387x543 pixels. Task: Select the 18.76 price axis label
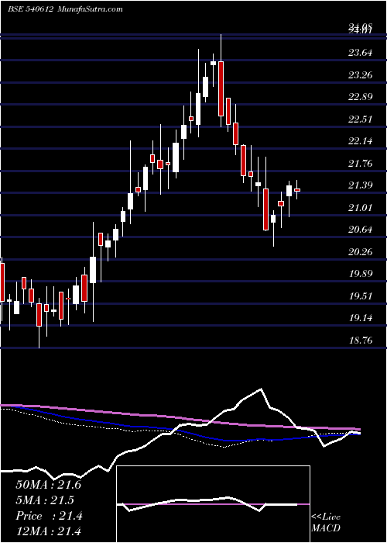361,341
